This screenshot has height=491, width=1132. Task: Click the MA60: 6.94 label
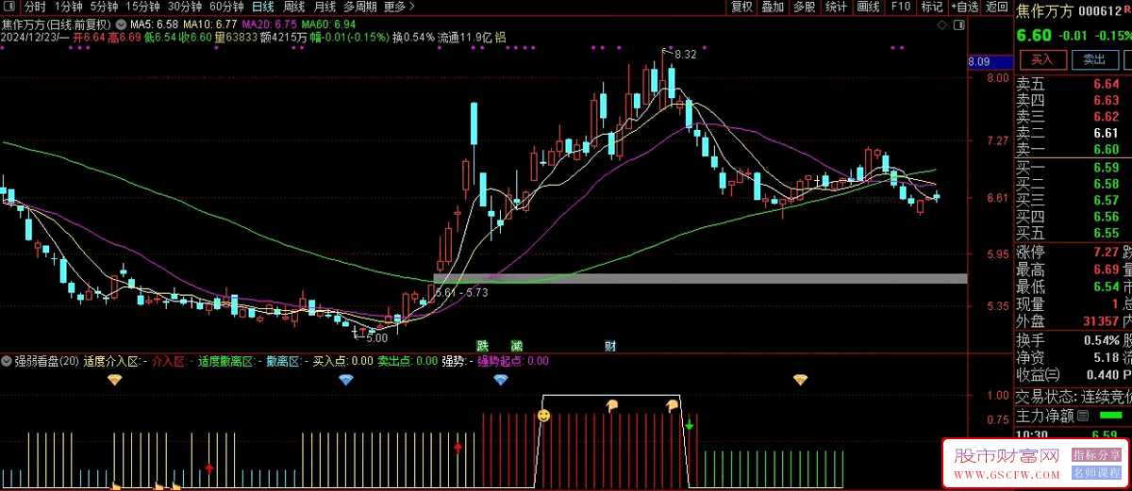[x=329, y=24]
